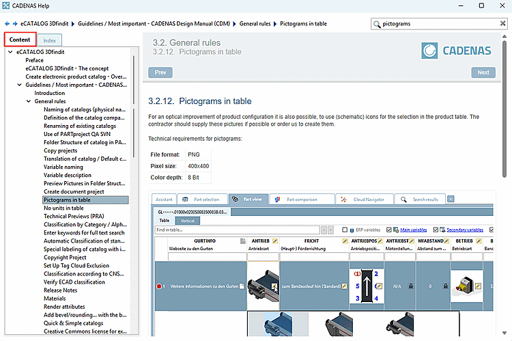Click the search magnifier icon
This screenshot has width=512, height=341.
click(377, 24)
